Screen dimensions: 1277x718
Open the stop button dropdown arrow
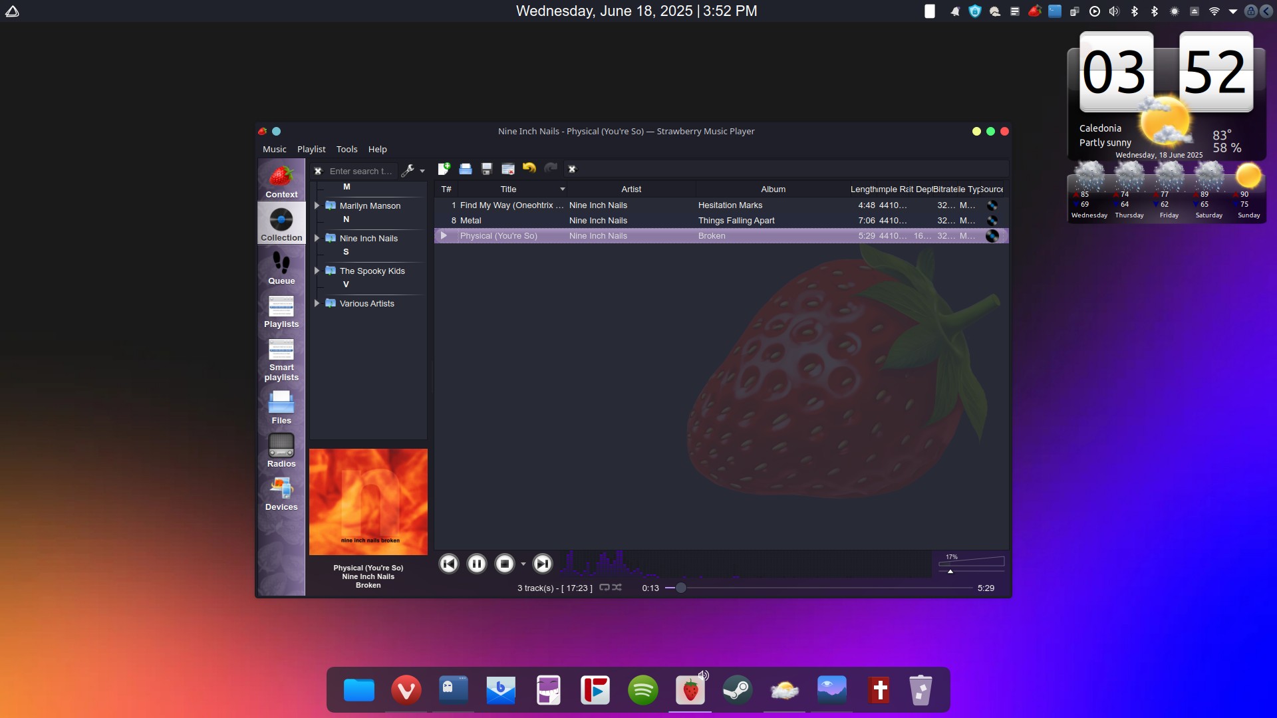click(x=523, y=564)
